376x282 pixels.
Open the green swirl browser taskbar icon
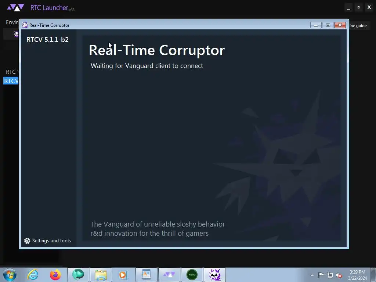78,275
